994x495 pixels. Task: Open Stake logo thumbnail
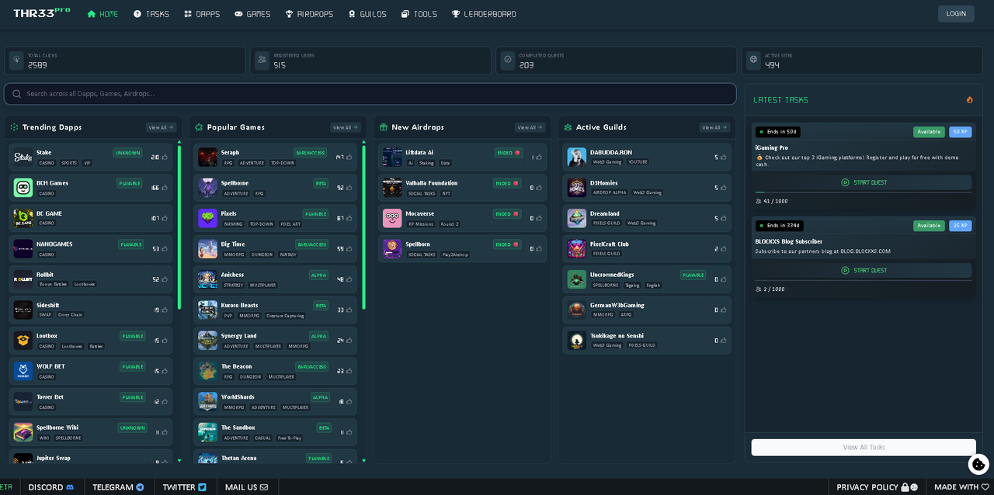coord(23,157)
